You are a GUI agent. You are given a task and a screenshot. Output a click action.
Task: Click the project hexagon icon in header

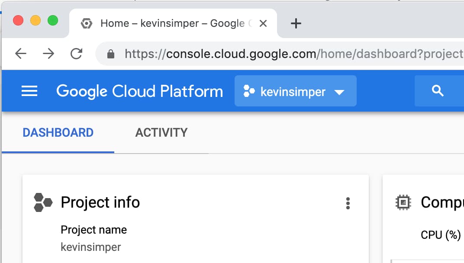click(249, 91)
